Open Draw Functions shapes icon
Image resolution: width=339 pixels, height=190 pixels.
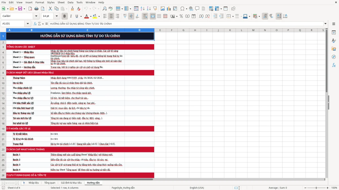(233, 9)
